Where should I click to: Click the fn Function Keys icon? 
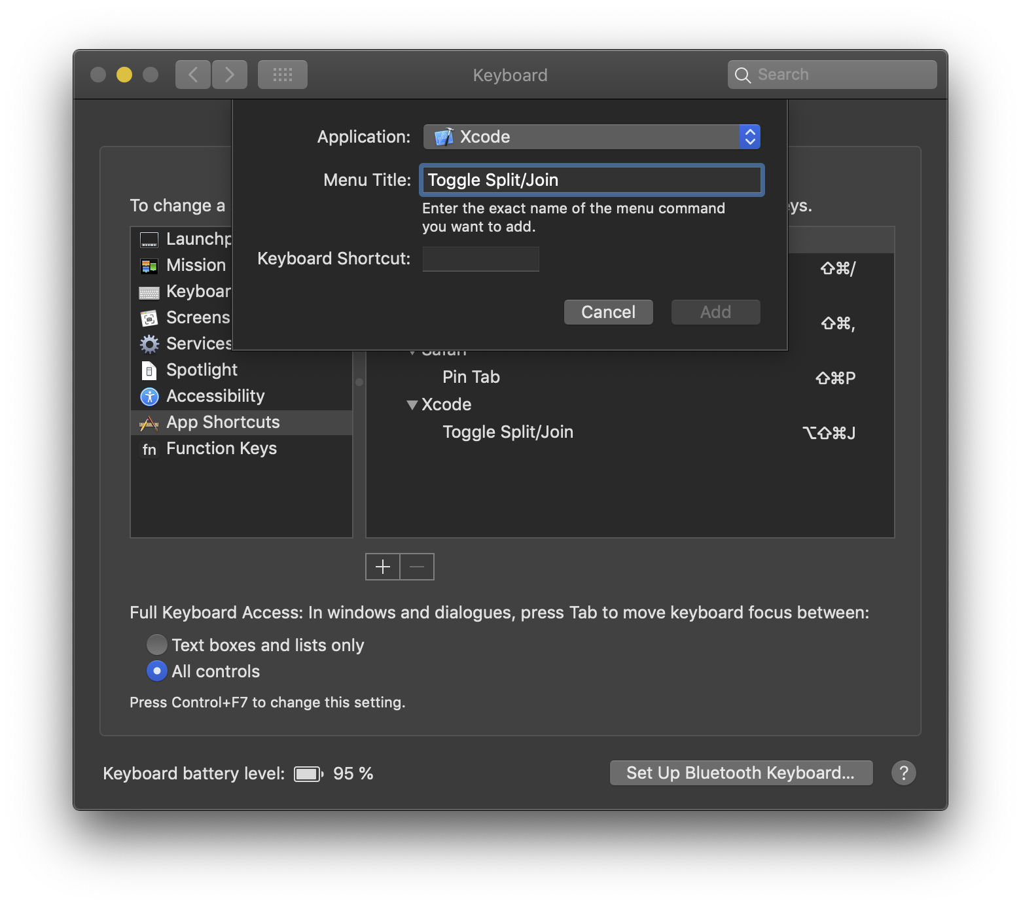click(149, 450)
